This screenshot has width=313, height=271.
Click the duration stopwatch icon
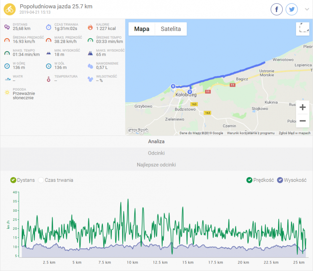(x=48, y=27)
